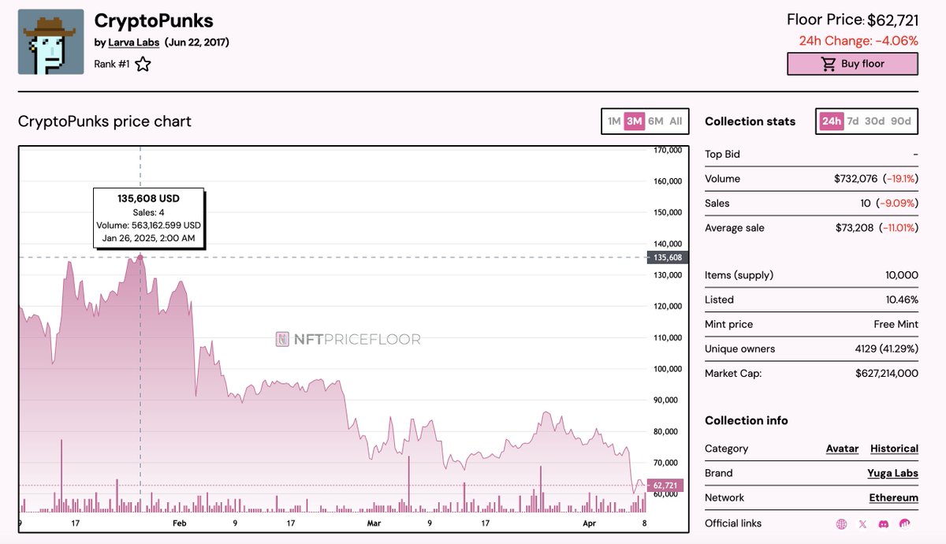Open the Ethereum network link
Screen dimensions: 946x544
894,497
